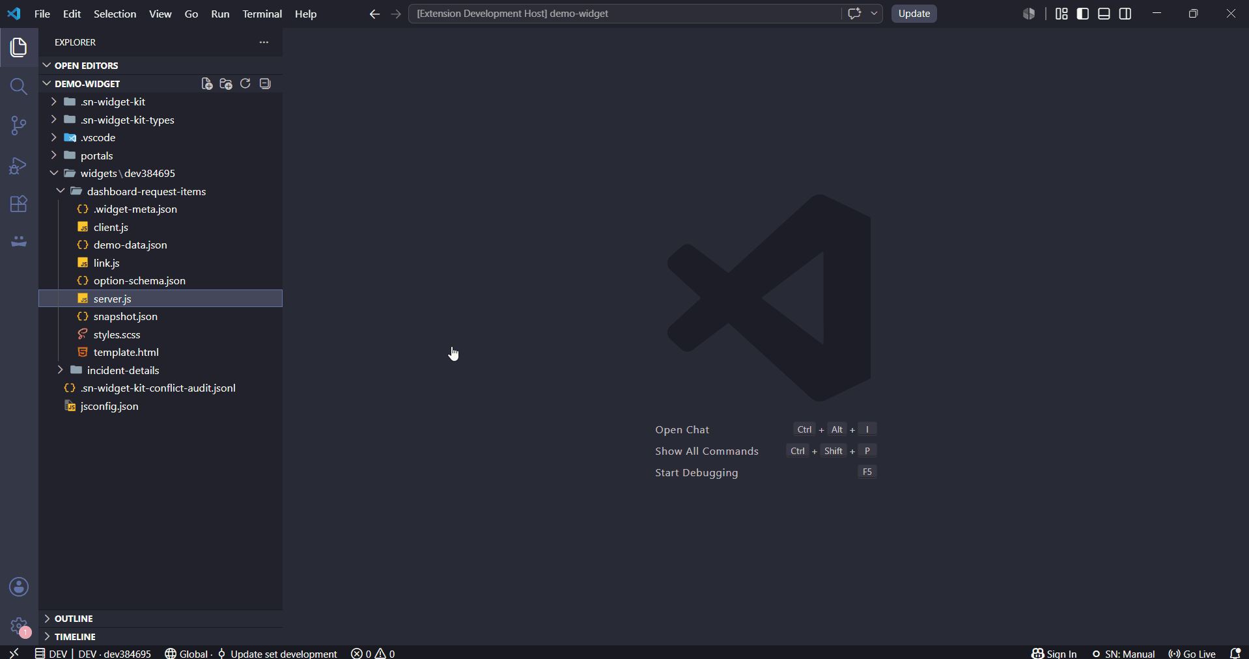Open jsconfig.json file
The image size is (1249, 659).
point(161,406)
